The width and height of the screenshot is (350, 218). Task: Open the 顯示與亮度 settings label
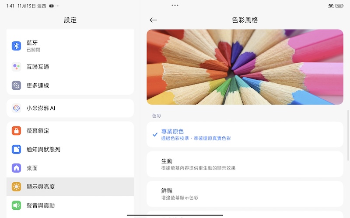click(41, 187)
